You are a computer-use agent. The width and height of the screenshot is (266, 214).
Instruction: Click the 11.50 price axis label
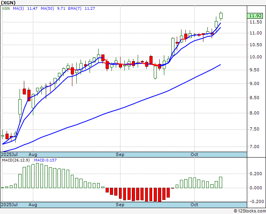pos(256,22)
